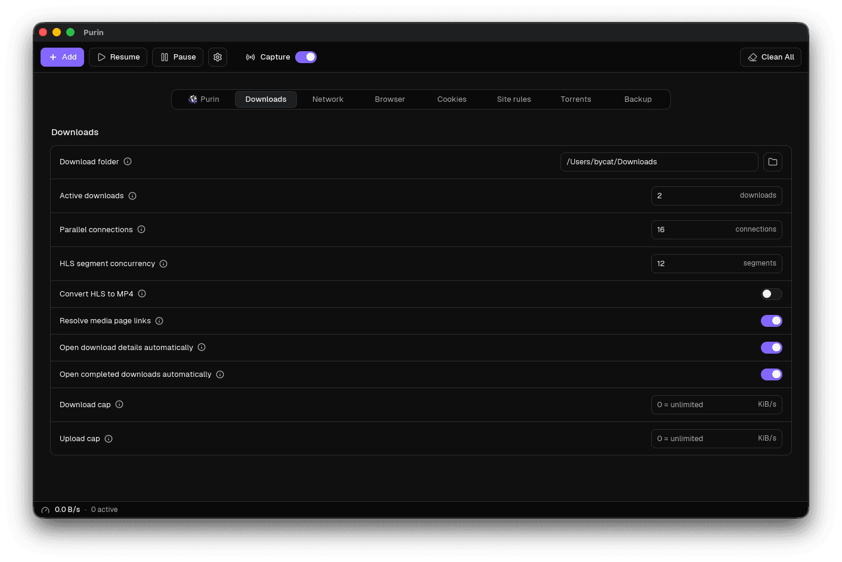Click info icon next to Active downloads
This screenshot has width=842, height=562.
pyautogui.click(x=132, y=196)
